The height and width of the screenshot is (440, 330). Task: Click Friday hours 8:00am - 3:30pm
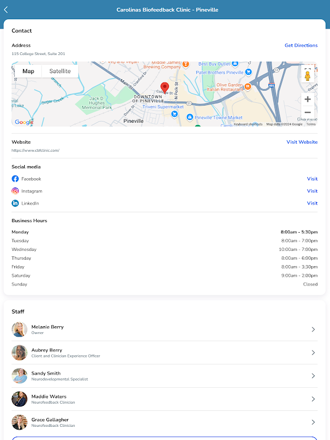point(299,267)
